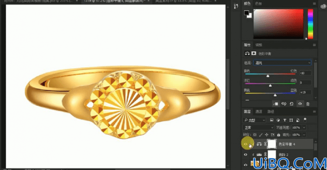Filter for adjustment layers icon
Screen dimensions: 327x170
pyautogui.click(x=278, y=120)
